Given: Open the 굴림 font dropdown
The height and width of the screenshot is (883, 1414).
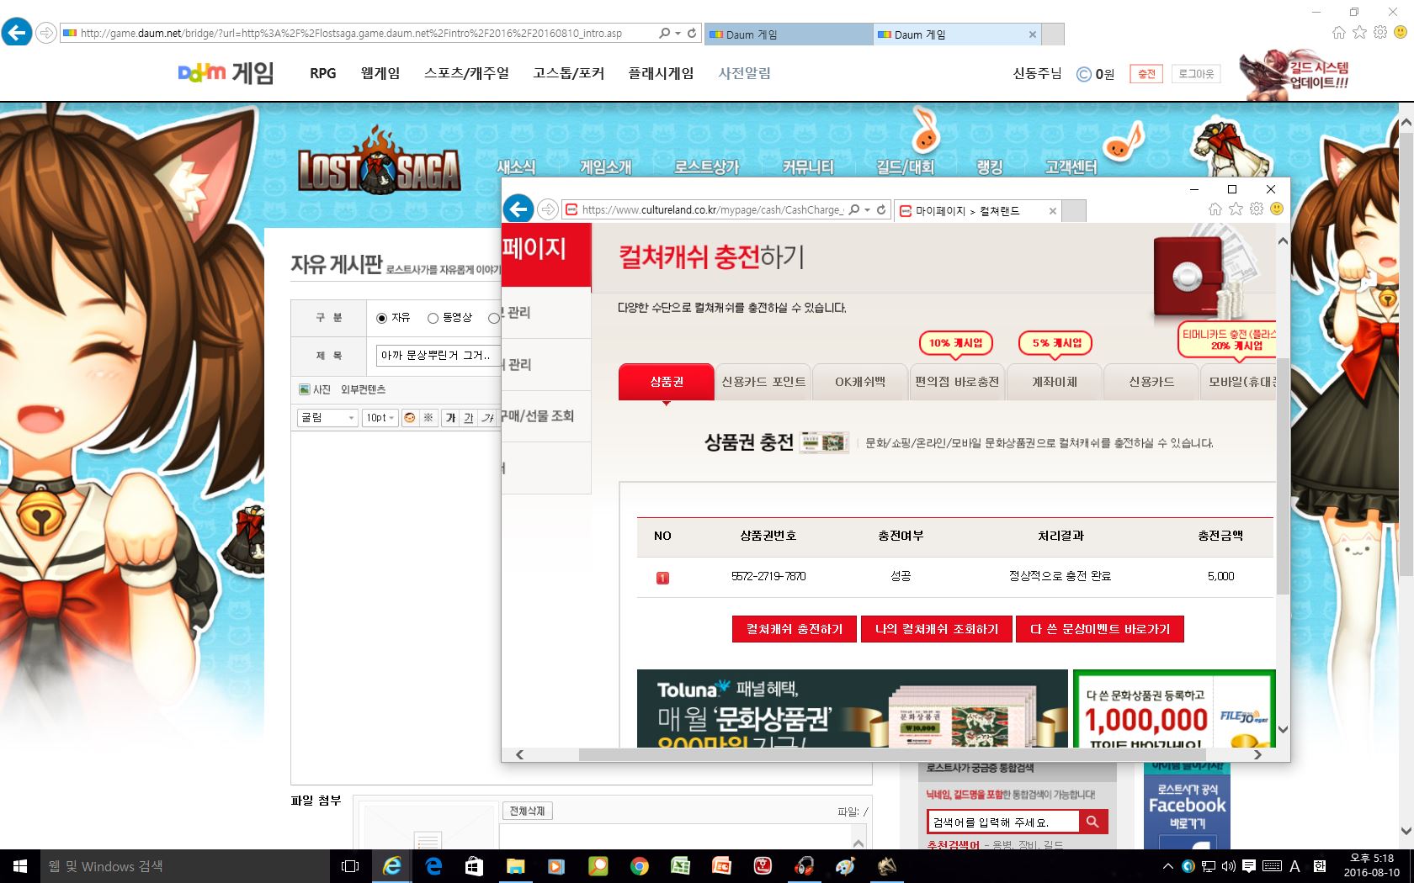Looking at the screenshot, I should point(327,417).
